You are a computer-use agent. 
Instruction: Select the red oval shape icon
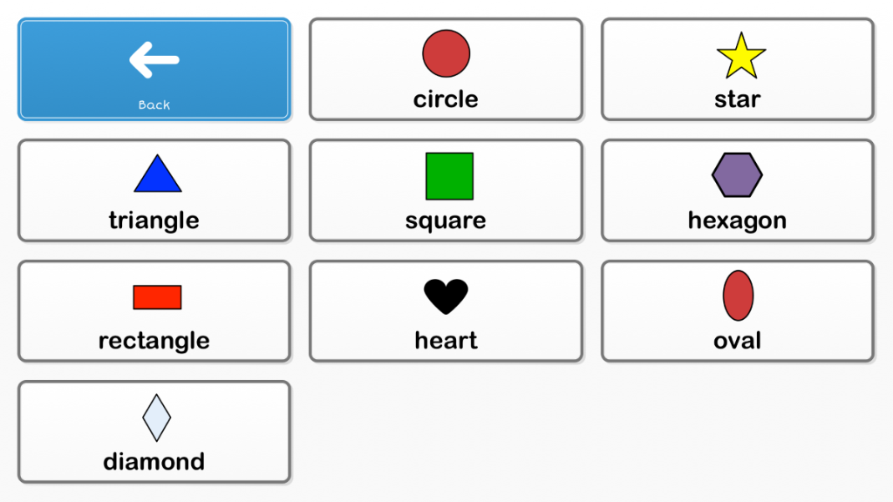[x=738, y=295]
